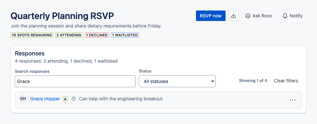
Task: Focus the Search responses field containing Grace
Action: [75, 81]
